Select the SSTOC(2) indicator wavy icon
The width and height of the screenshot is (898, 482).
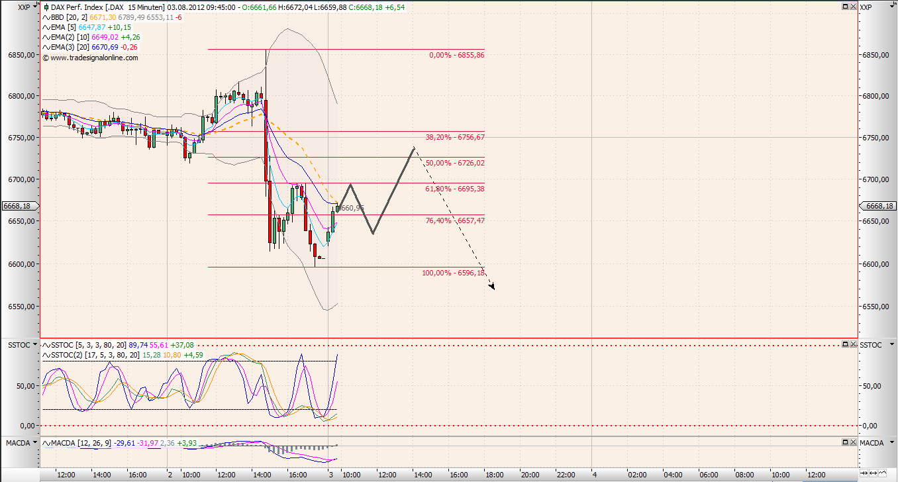[46, 354]
